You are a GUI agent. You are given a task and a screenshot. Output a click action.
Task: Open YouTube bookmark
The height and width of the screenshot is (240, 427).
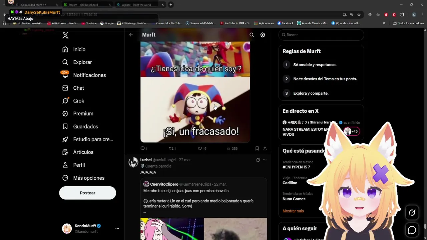point(88,23)
